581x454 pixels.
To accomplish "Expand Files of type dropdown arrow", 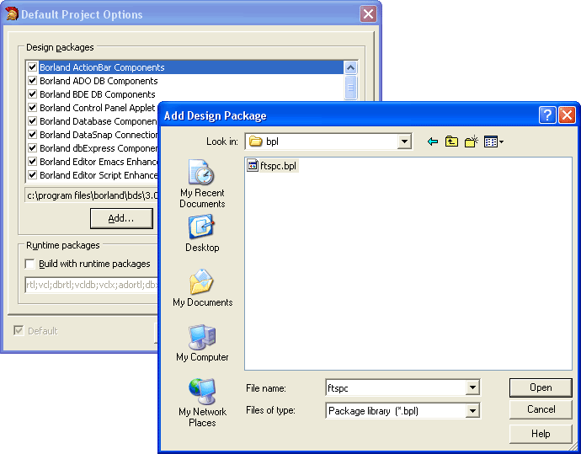I will point(472,411).
